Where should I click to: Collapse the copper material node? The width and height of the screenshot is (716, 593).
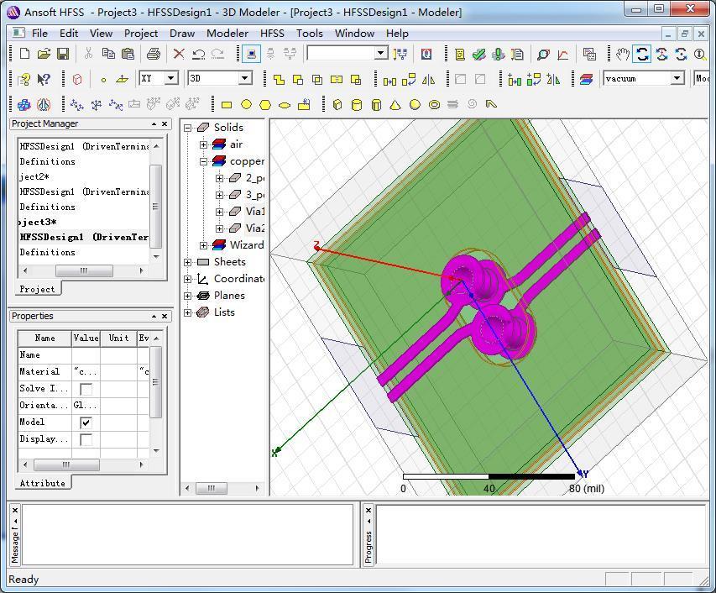204,161
